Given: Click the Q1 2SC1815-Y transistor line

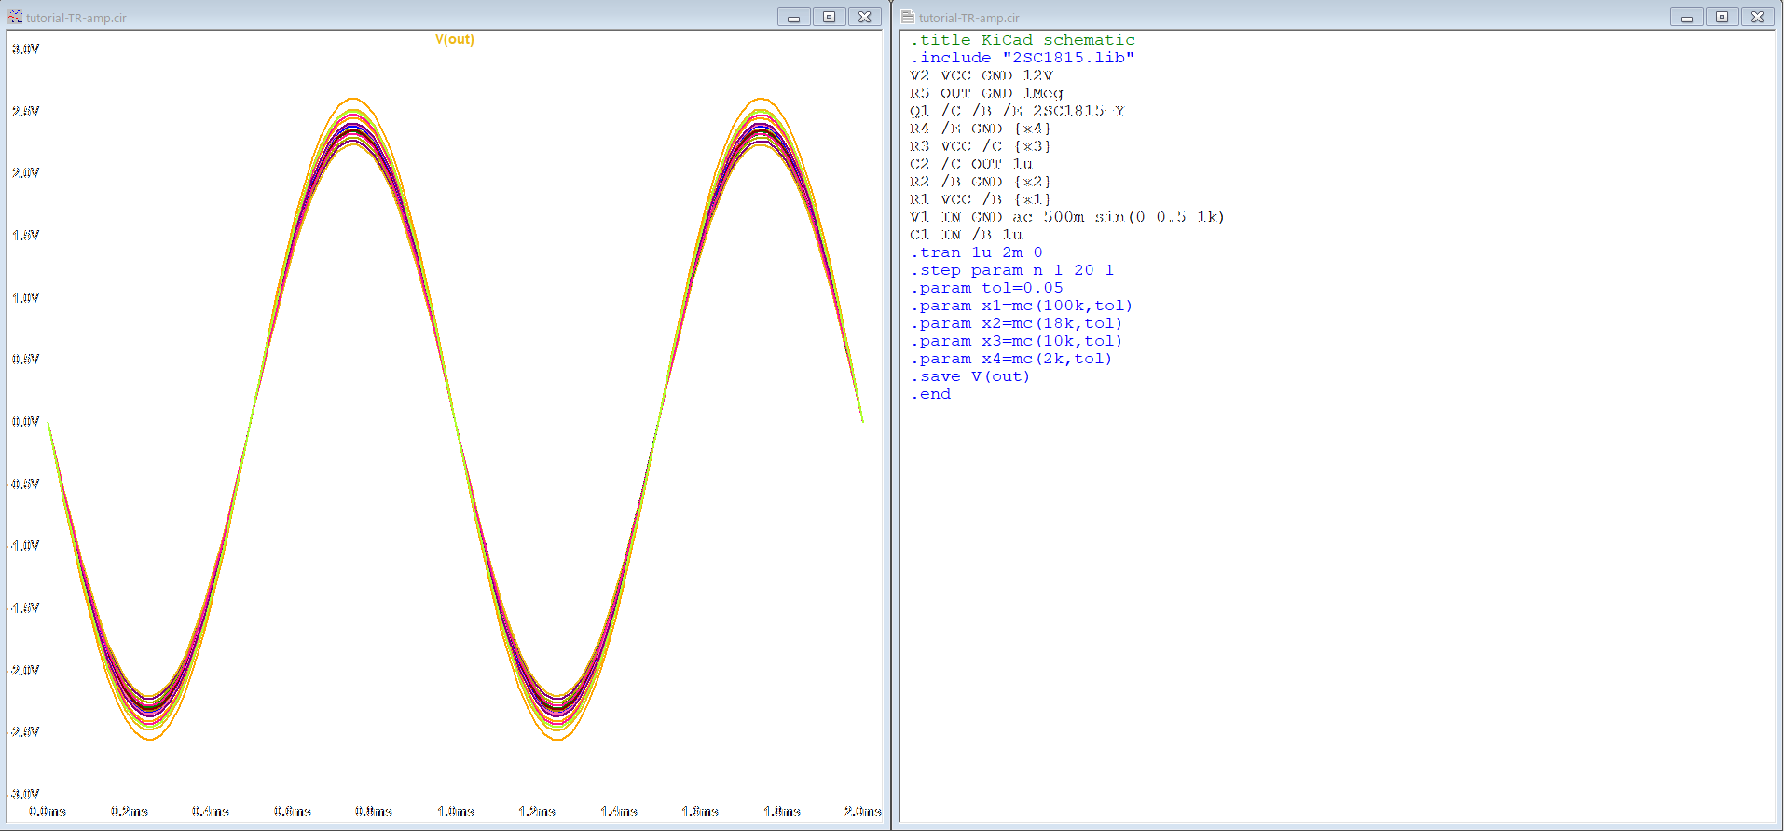Looking at the screenshot, I should pos(1017,111).
